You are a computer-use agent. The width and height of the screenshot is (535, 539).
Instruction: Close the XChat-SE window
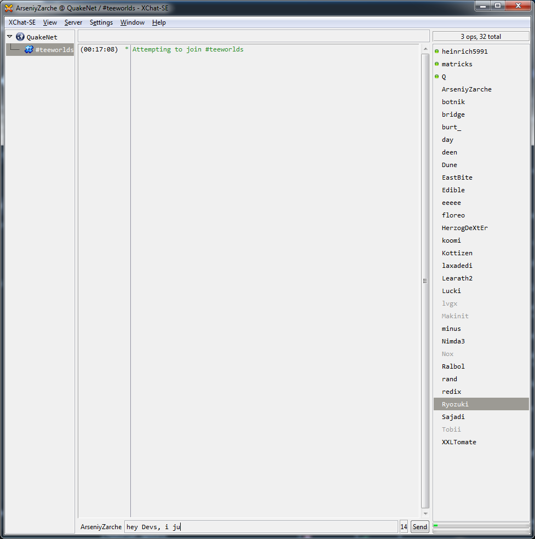(x=519, y=6)
